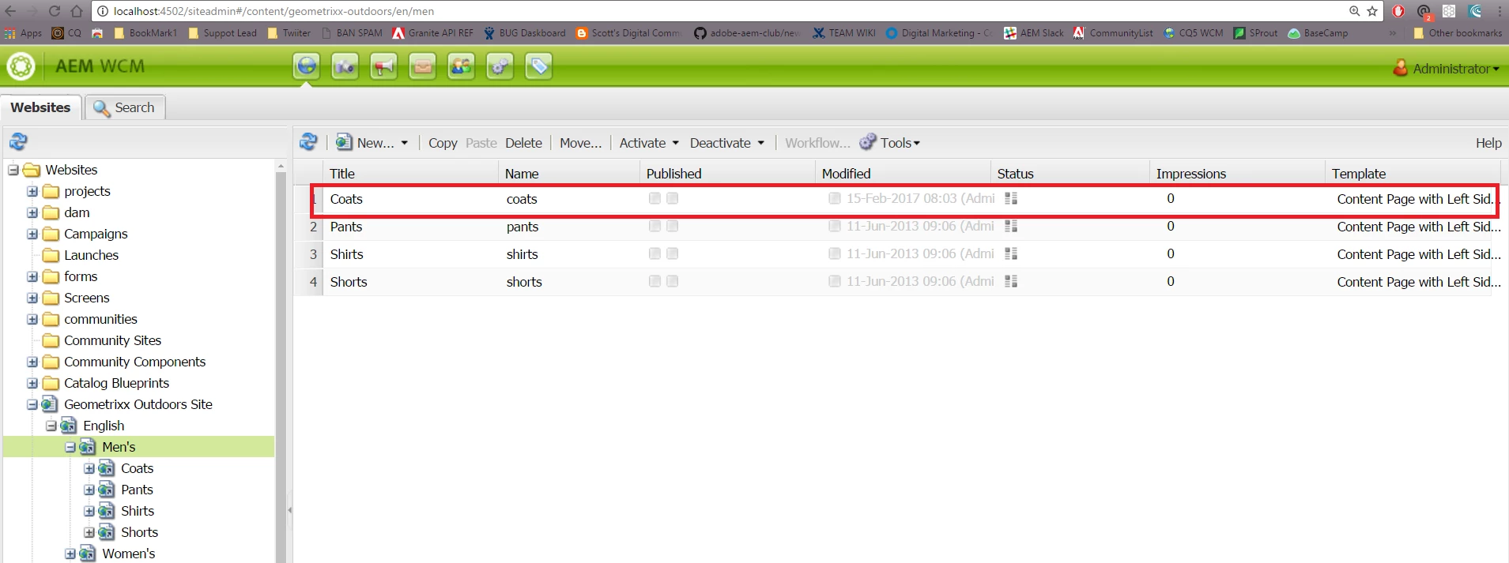Click the Launches folder icon
Screen dimensions: 1509x563
(x=51, y=255)
